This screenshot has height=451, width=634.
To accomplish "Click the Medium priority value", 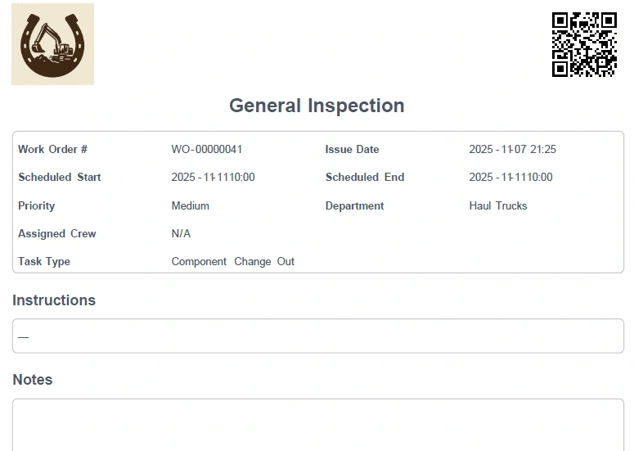I will pos(190,205).
